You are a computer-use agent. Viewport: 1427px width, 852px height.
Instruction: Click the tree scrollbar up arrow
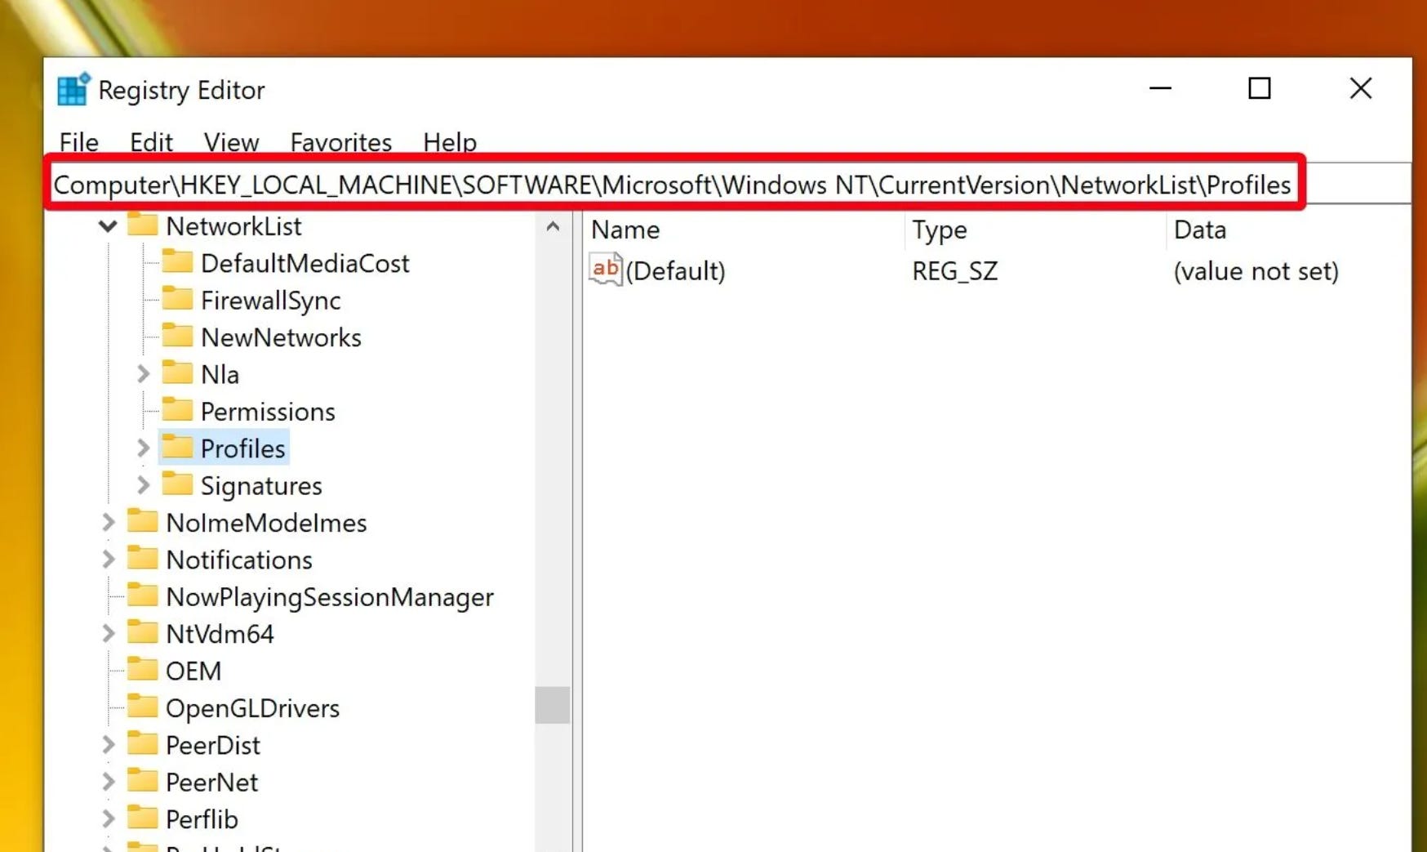tap(553, 226)
